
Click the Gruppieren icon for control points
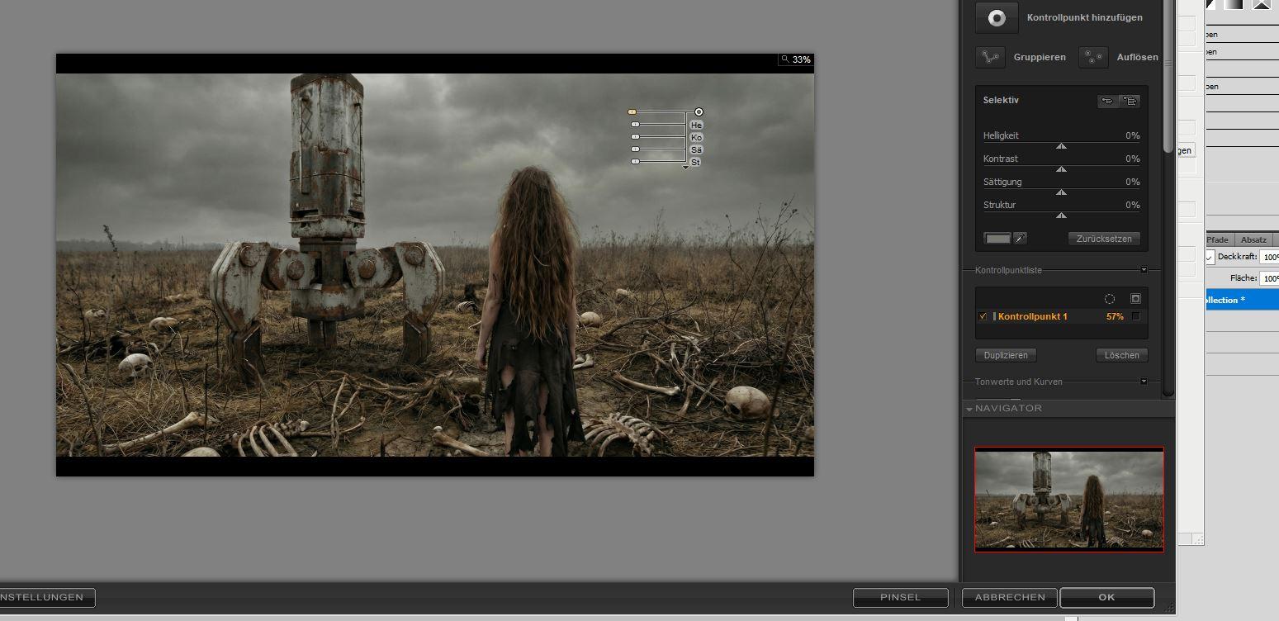coord(990,57)
